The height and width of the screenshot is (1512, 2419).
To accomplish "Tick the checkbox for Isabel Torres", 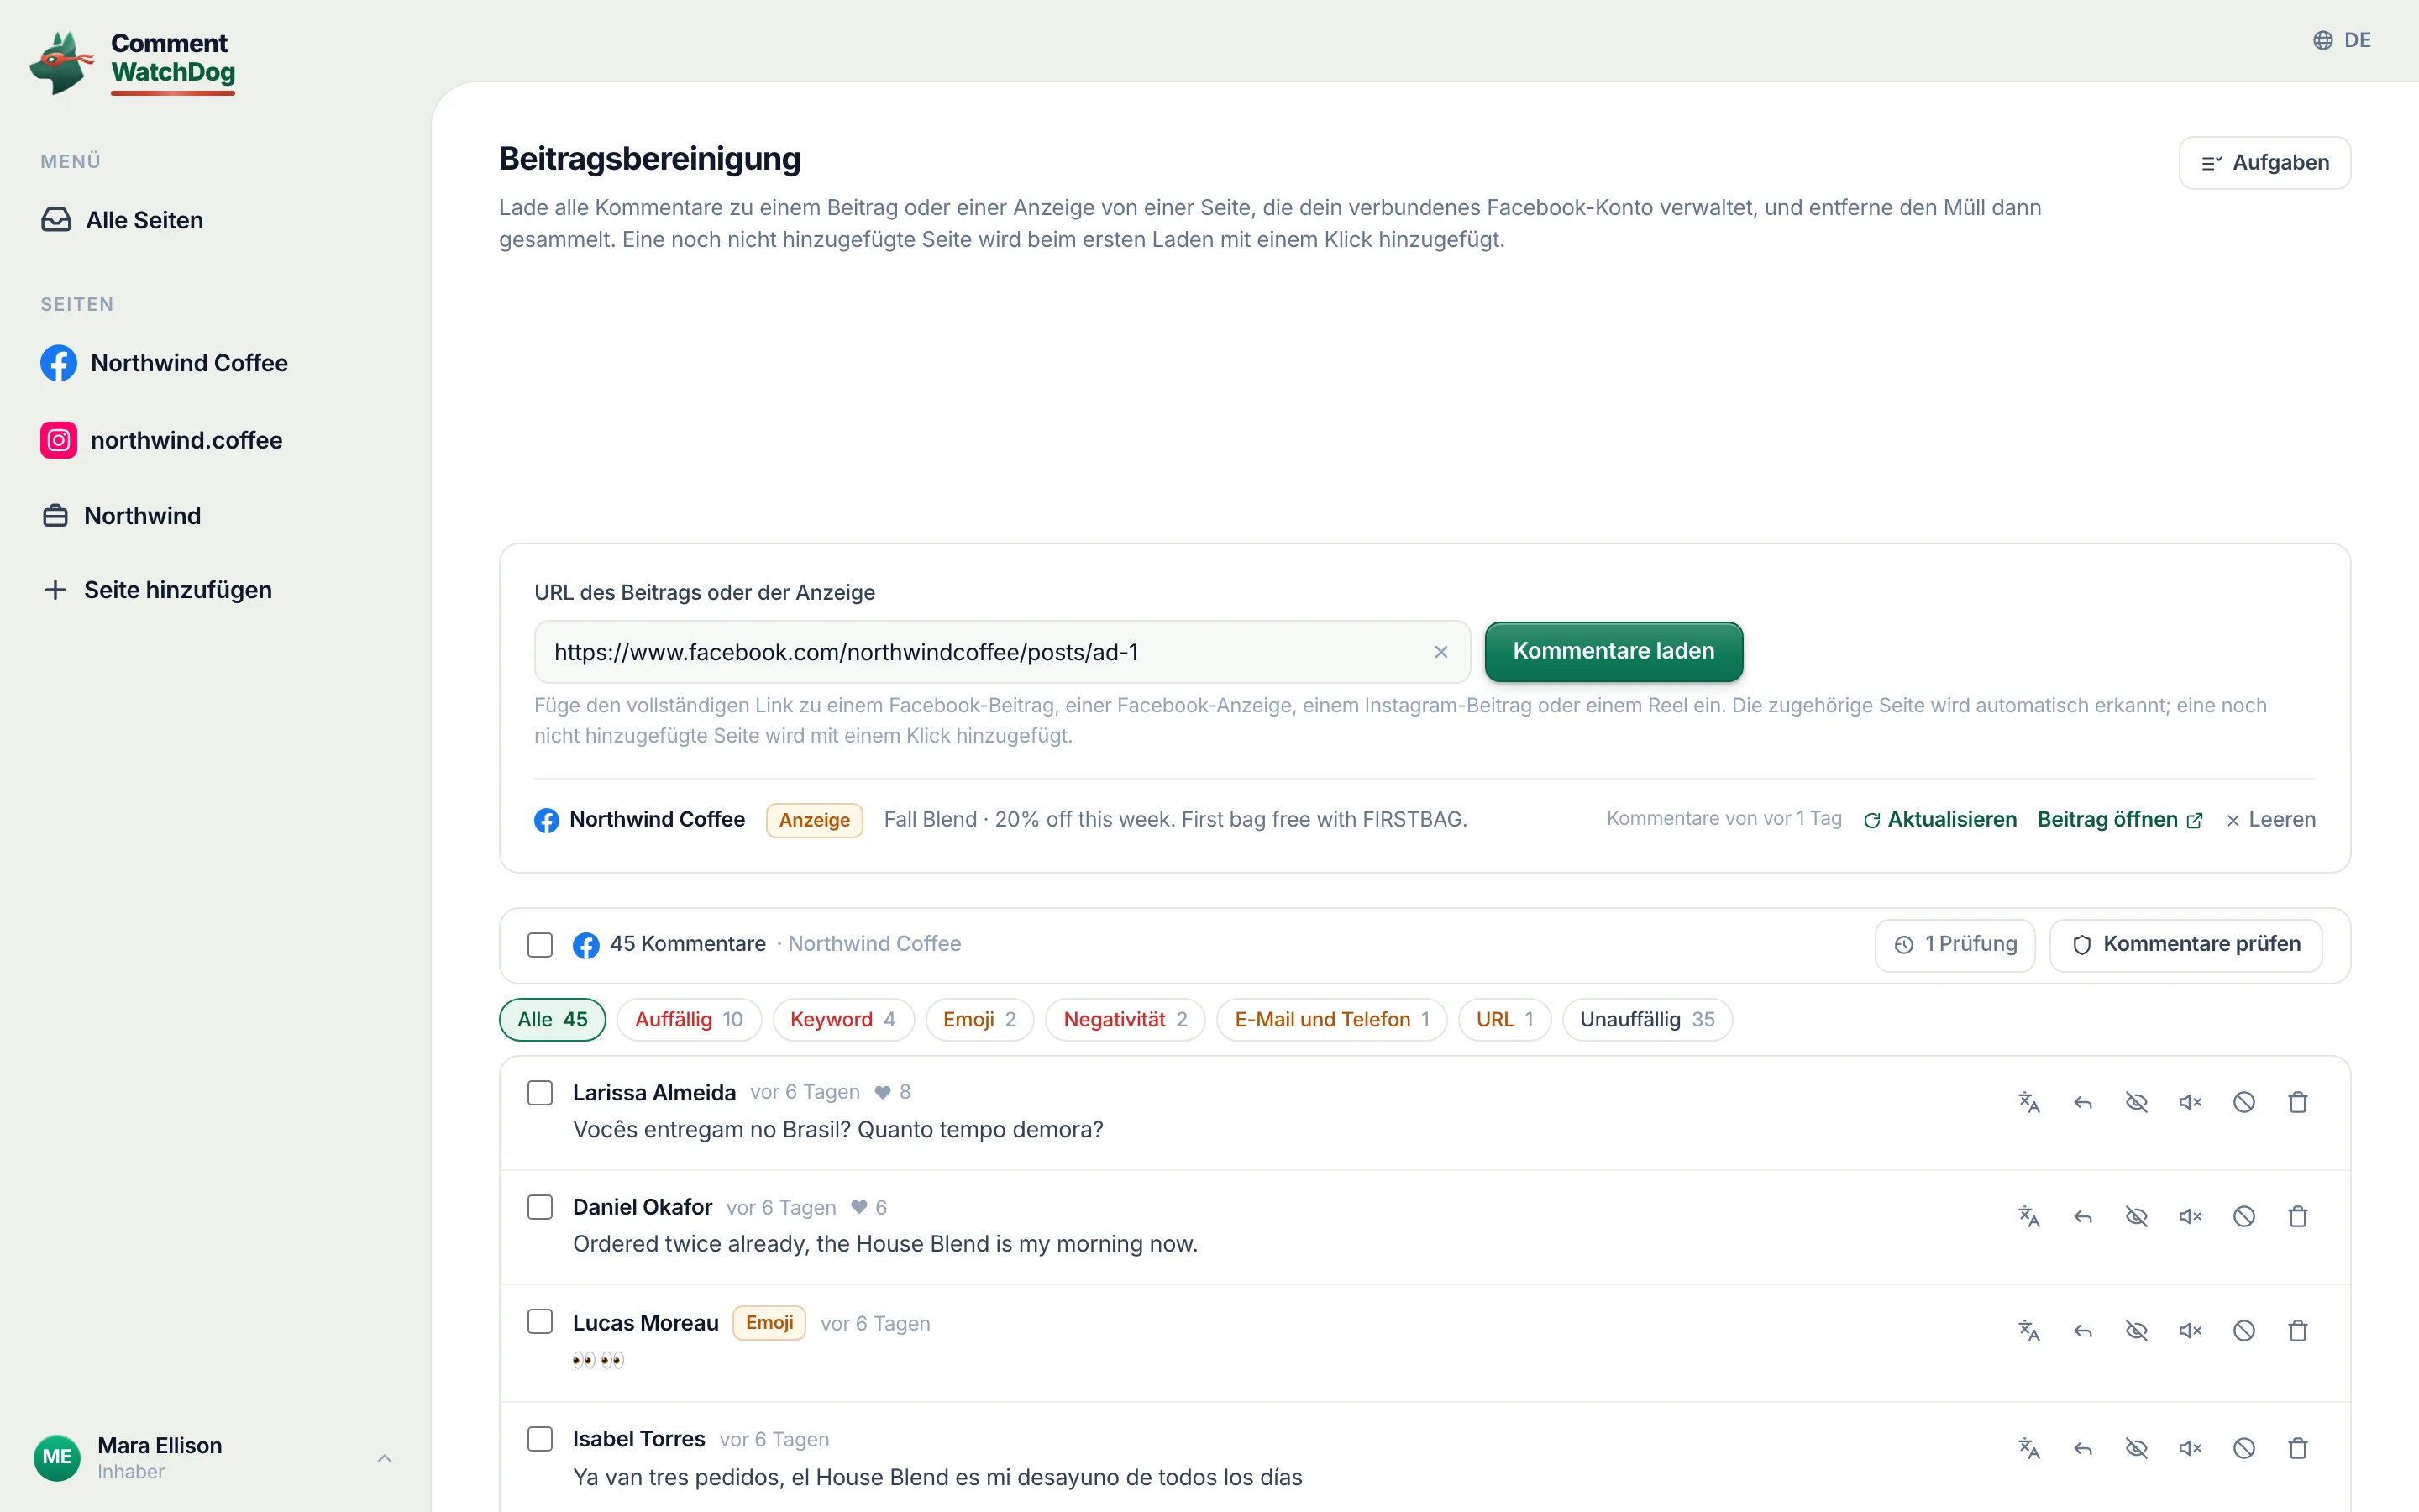I will (x=540, y=1438).
